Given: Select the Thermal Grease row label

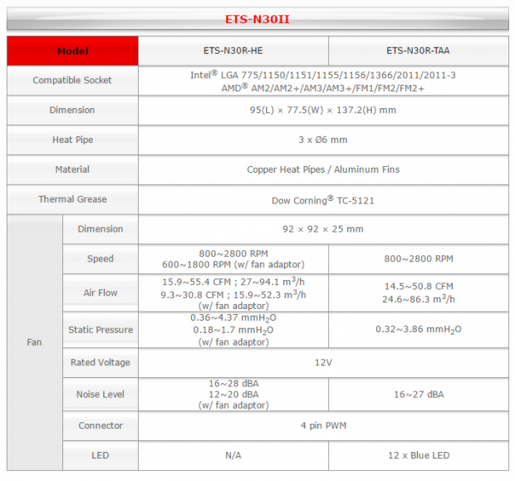Looking at the screenshot, I should [72, 199].
